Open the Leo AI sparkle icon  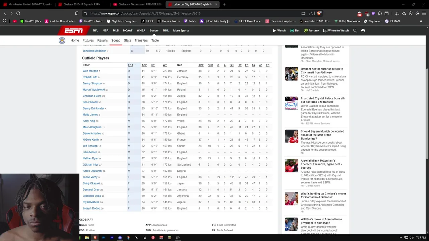[x=404, y=13]
